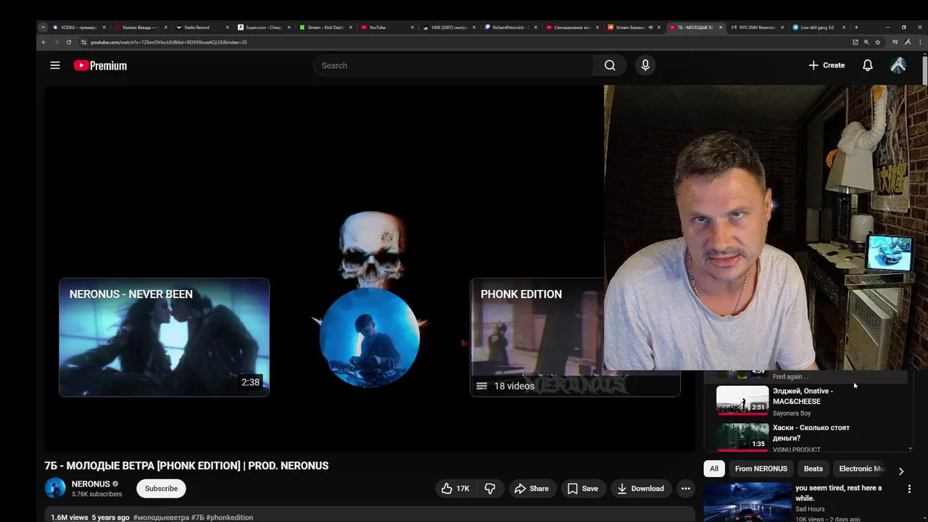Viewport: 928px width, 522px height.
Task: Switch to Stream - Kick Dashboard tab
Action: click(326, 28)
